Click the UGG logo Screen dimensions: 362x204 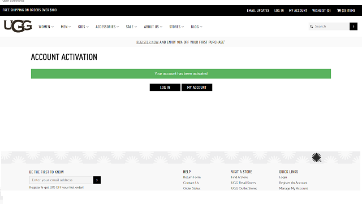click(18, 26)
